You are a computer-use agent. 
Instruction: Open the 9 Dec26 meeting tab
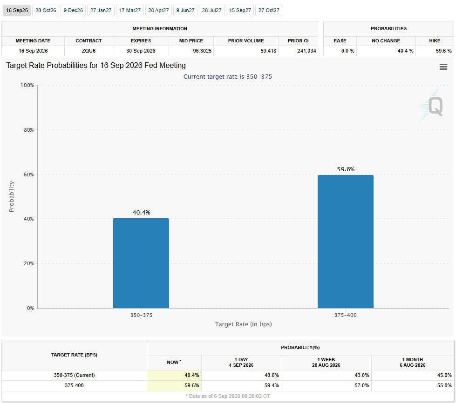click(x=73, y=10)
